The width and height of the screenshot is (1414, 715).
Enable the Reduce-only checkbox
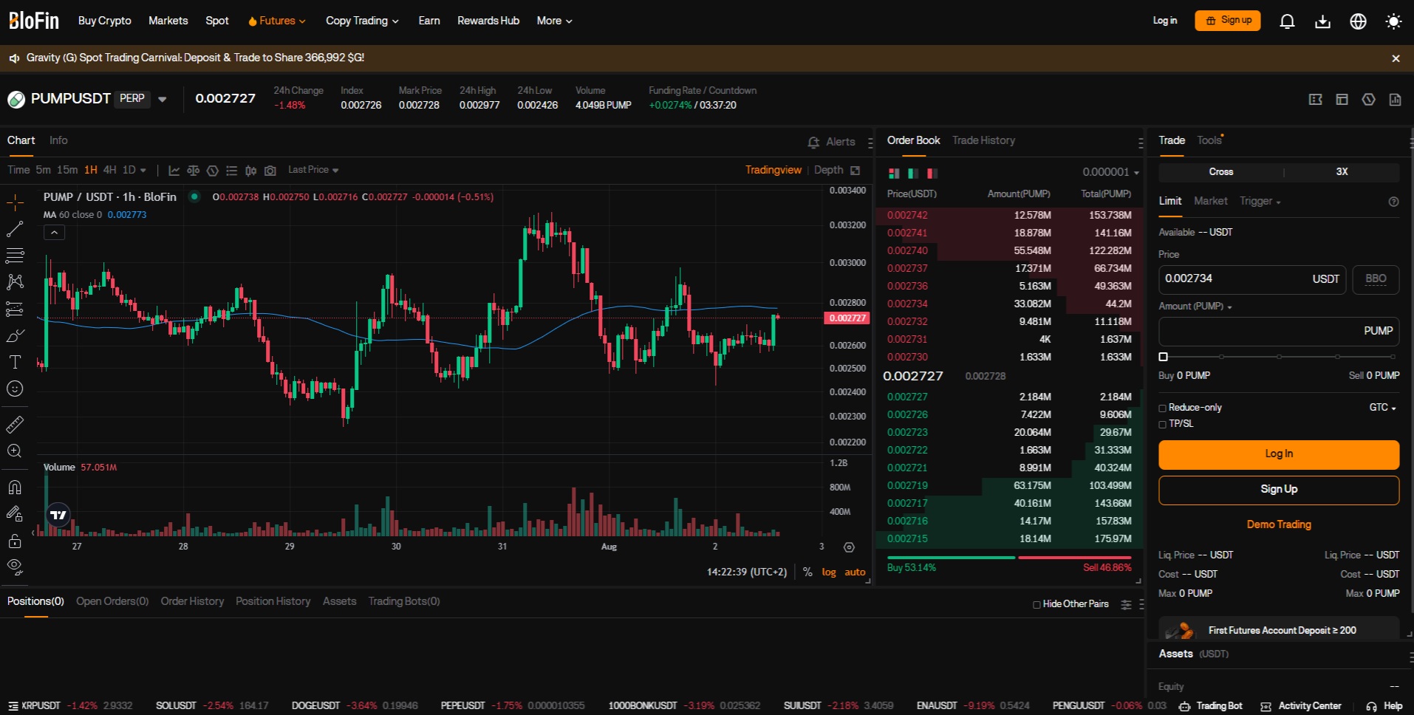coord(1162,407)
